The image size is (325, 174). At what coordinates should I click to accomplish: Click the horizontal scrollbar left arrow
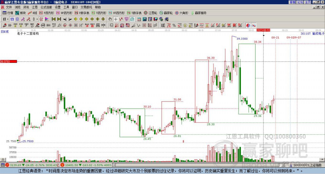coord(114,165)
